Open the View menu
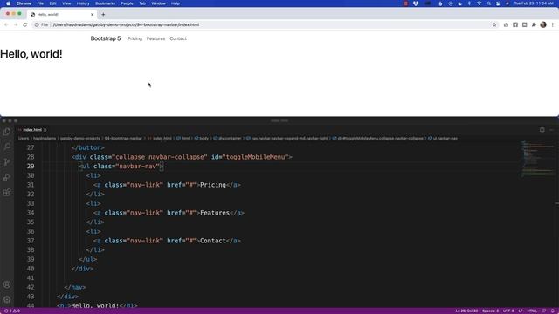 tap(66, 3)
